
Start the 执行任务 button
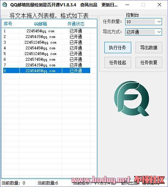pos(118,48)
